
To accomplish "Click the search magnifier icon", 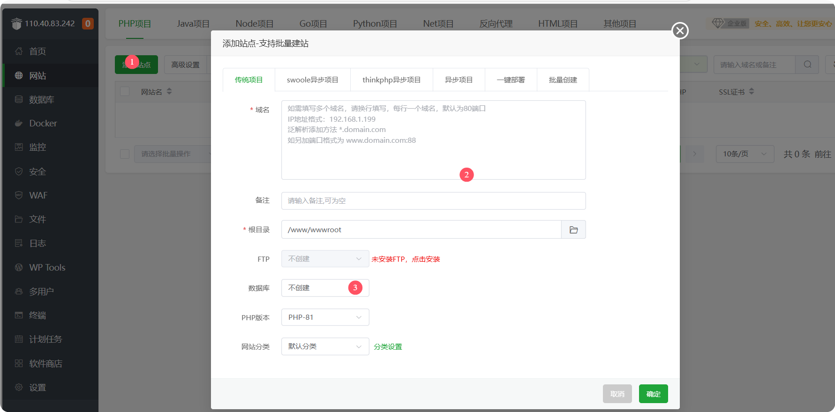I will [x=807, y=65].
